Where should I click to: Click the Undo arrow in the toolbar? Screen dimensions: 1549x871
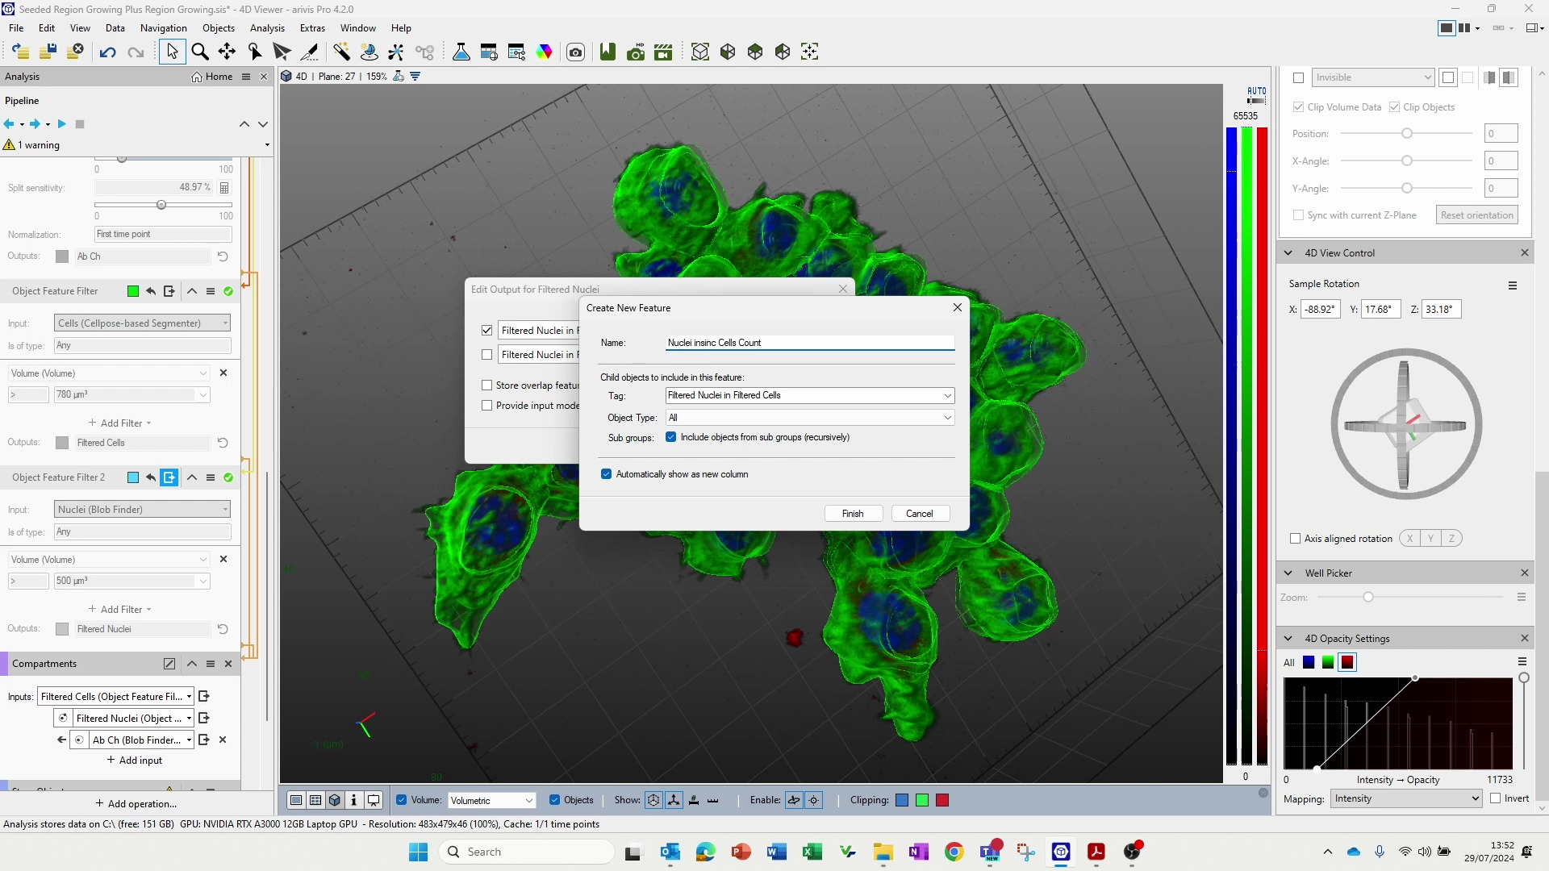(x=107, y=52)
